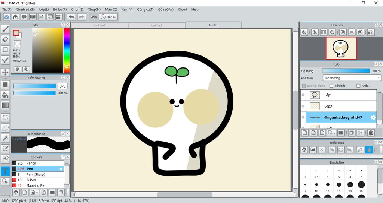The height and width of the screenshot is (203, 383).
Task: Pop out the Kiểm soát cọ panel
Action: coord(63,77)
